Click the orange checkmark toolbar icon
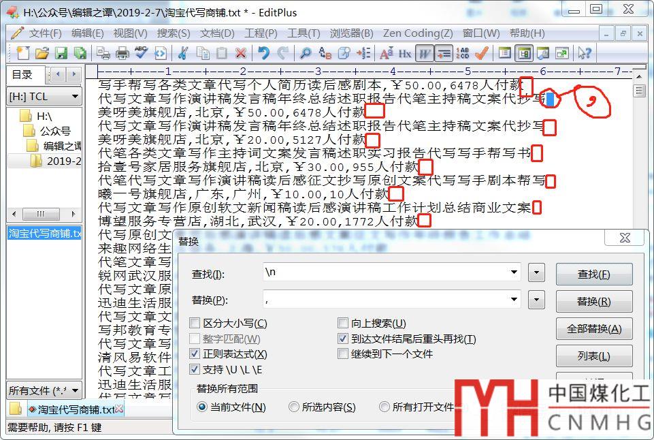The image size is (654, 440). click(481, 53)
